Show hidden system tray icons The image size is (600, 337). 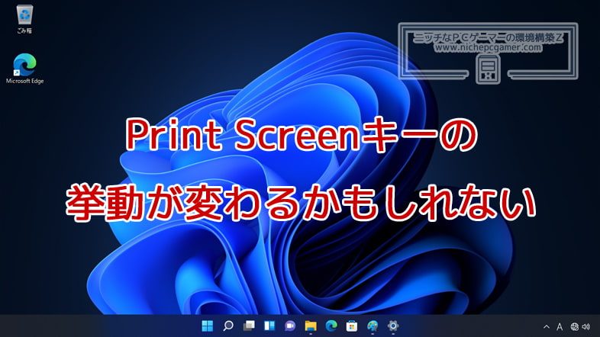tap(547, 326)
